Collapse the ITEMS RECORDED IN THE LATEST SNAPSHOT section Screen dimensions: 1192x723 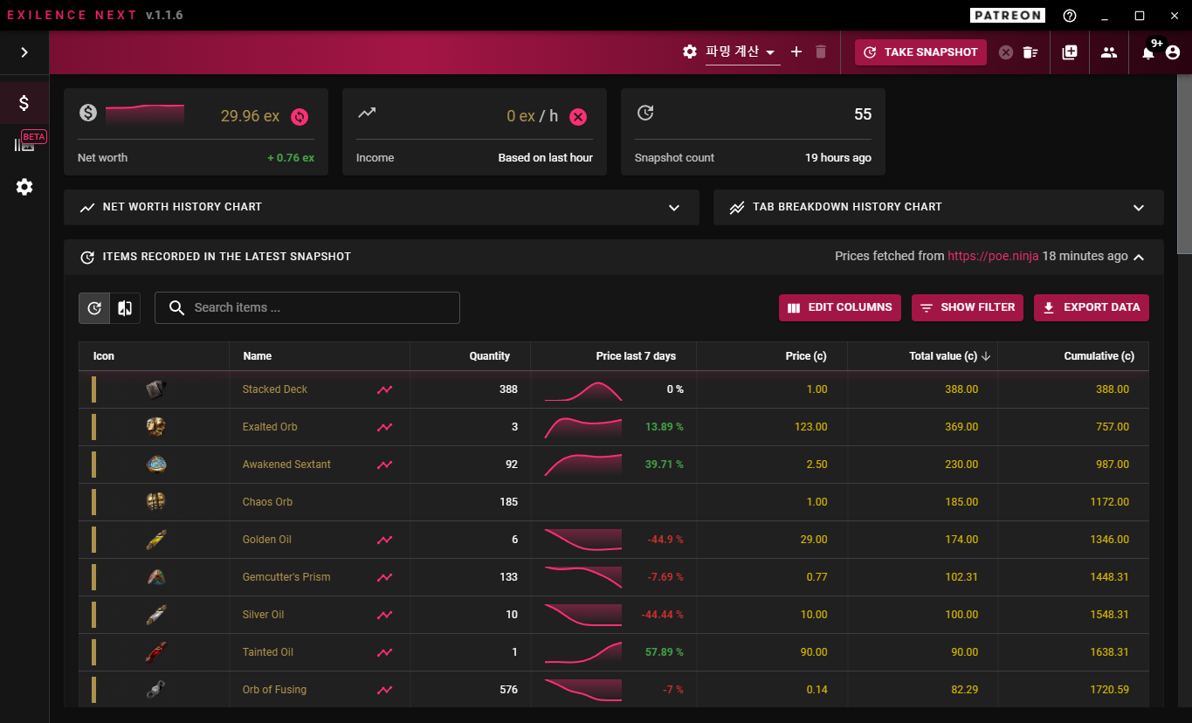pos(1138,257)
